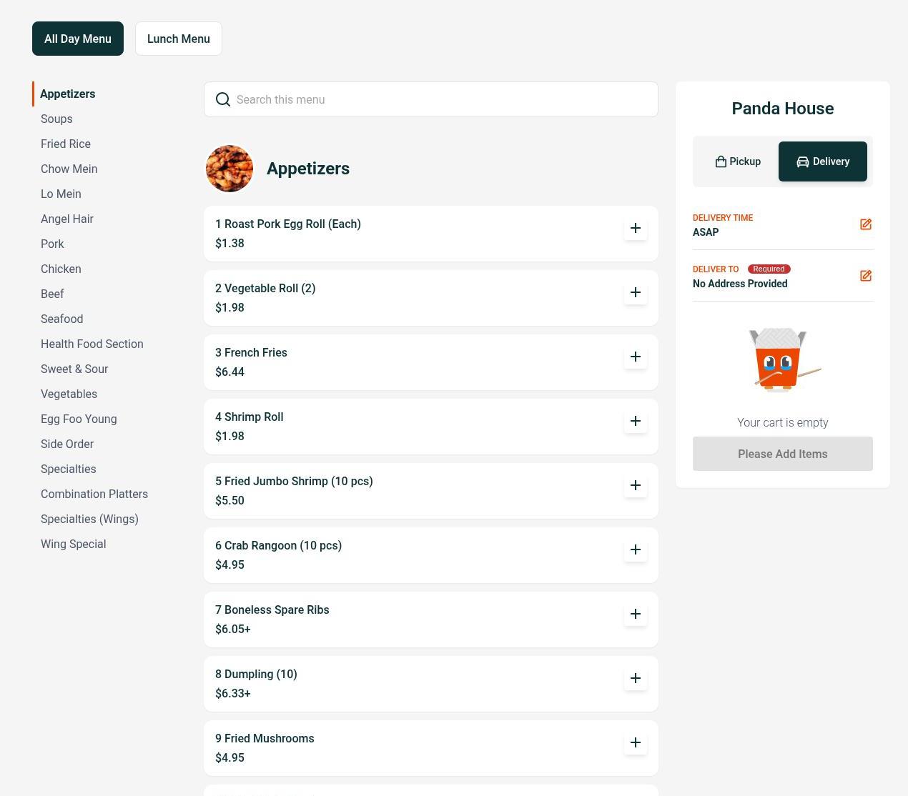Open the Angel Hair category
Screen dimensions: 908x796
67,219
